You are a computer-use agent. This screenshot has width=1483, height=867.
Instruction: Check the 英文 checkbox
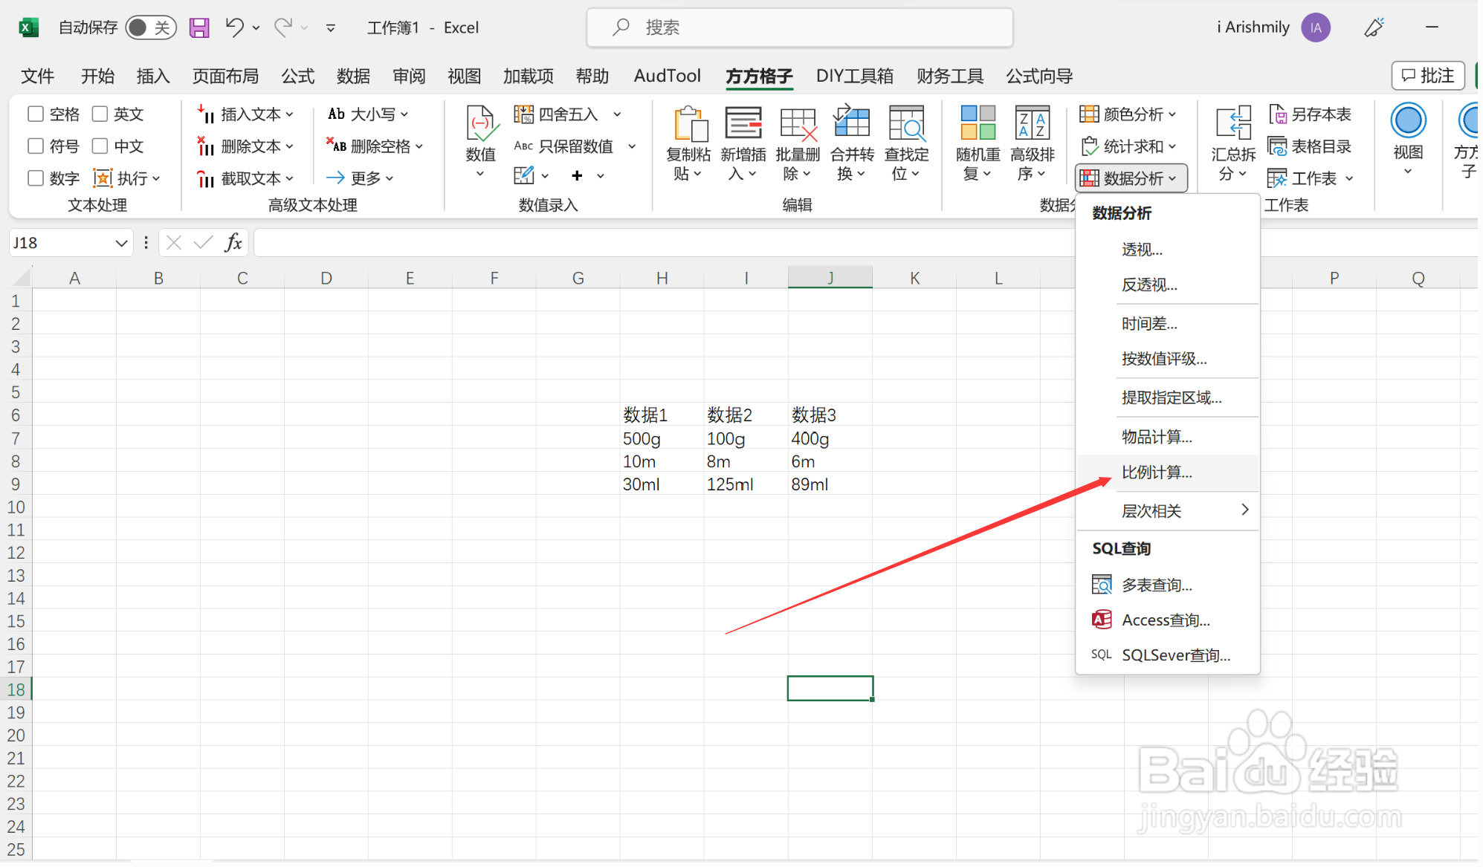click(x=100, y=114)
